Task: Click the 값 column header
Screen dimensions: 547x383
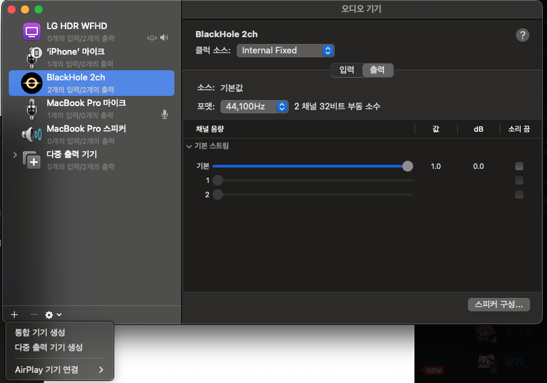Action: 436,129
